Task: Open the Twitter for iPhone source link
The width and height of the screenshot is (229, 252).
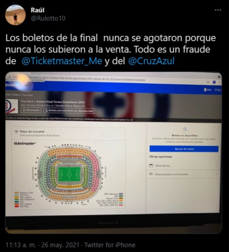Action: click(x=110, y=245)
